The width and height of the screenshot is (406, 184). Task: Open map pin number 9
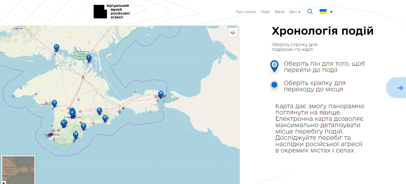(83, 126)
